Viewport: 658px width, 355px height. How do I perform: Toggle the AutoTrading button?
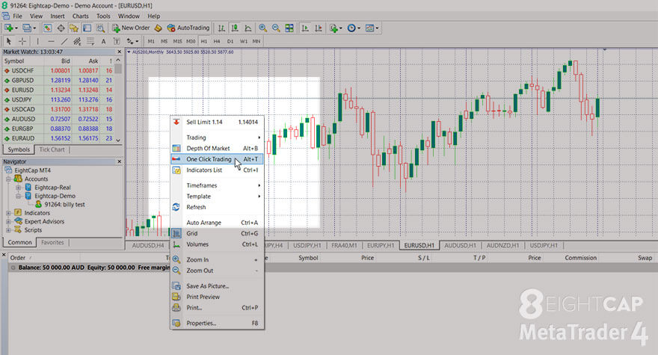188,28
